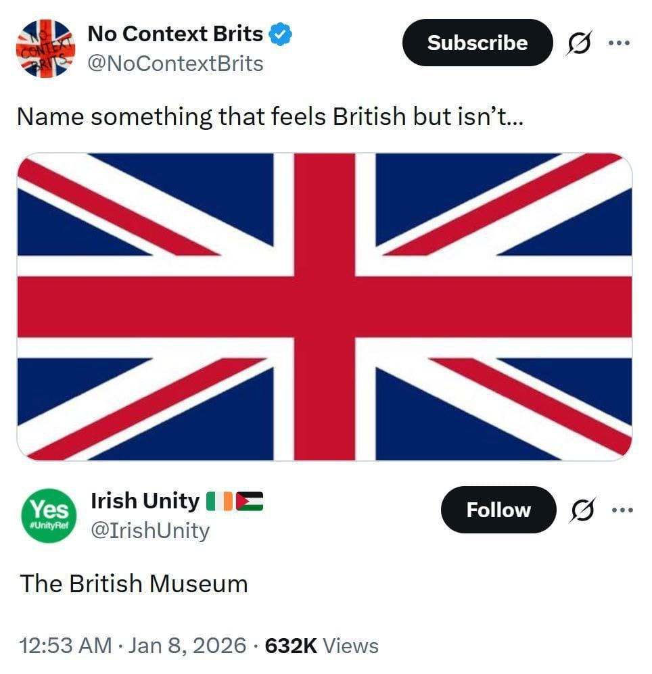
Task: Open the Union Jack flag image
Action: pyautogui.click(x=325, y=306)
